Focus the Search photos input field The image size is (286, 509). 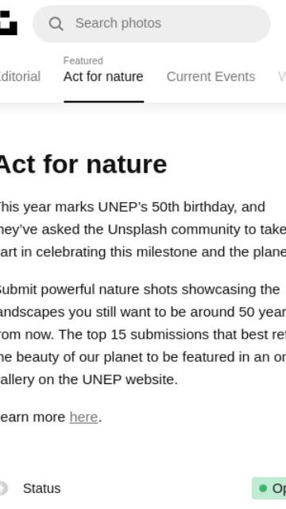coord(152,24)
